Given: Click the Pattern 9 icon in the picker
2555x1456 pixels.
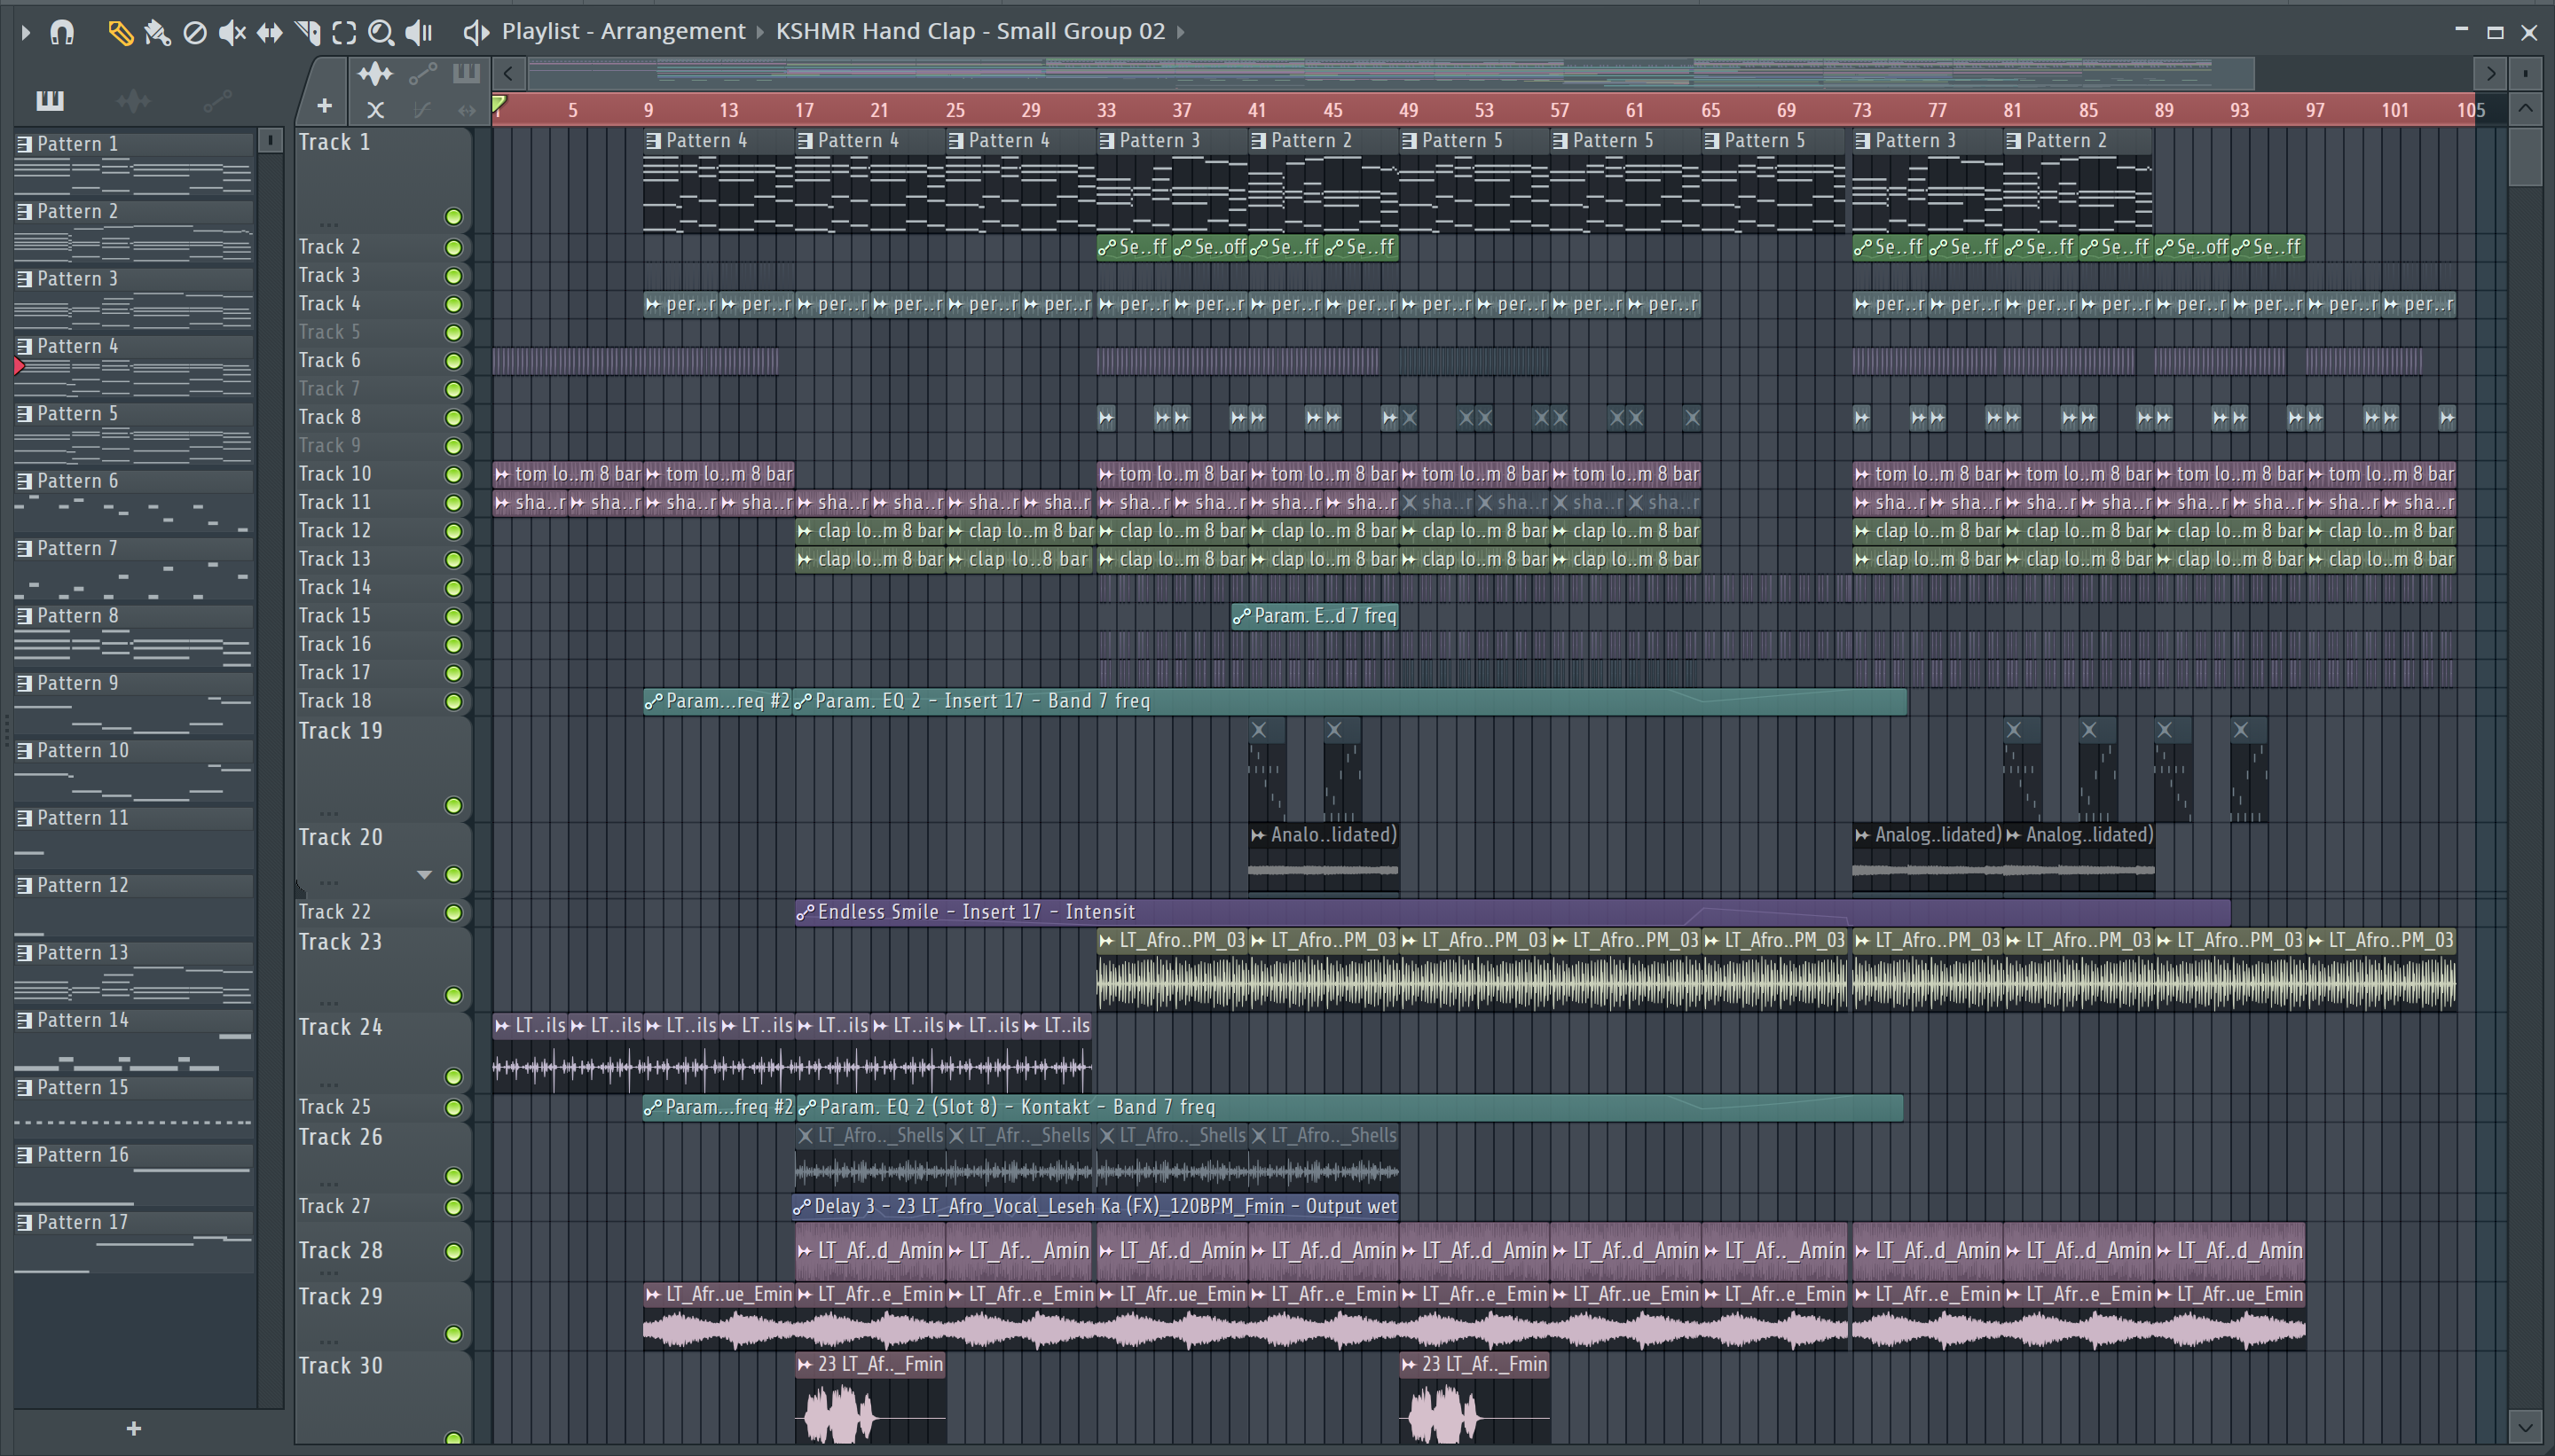Looking at the screenshot, I should 25,683.
